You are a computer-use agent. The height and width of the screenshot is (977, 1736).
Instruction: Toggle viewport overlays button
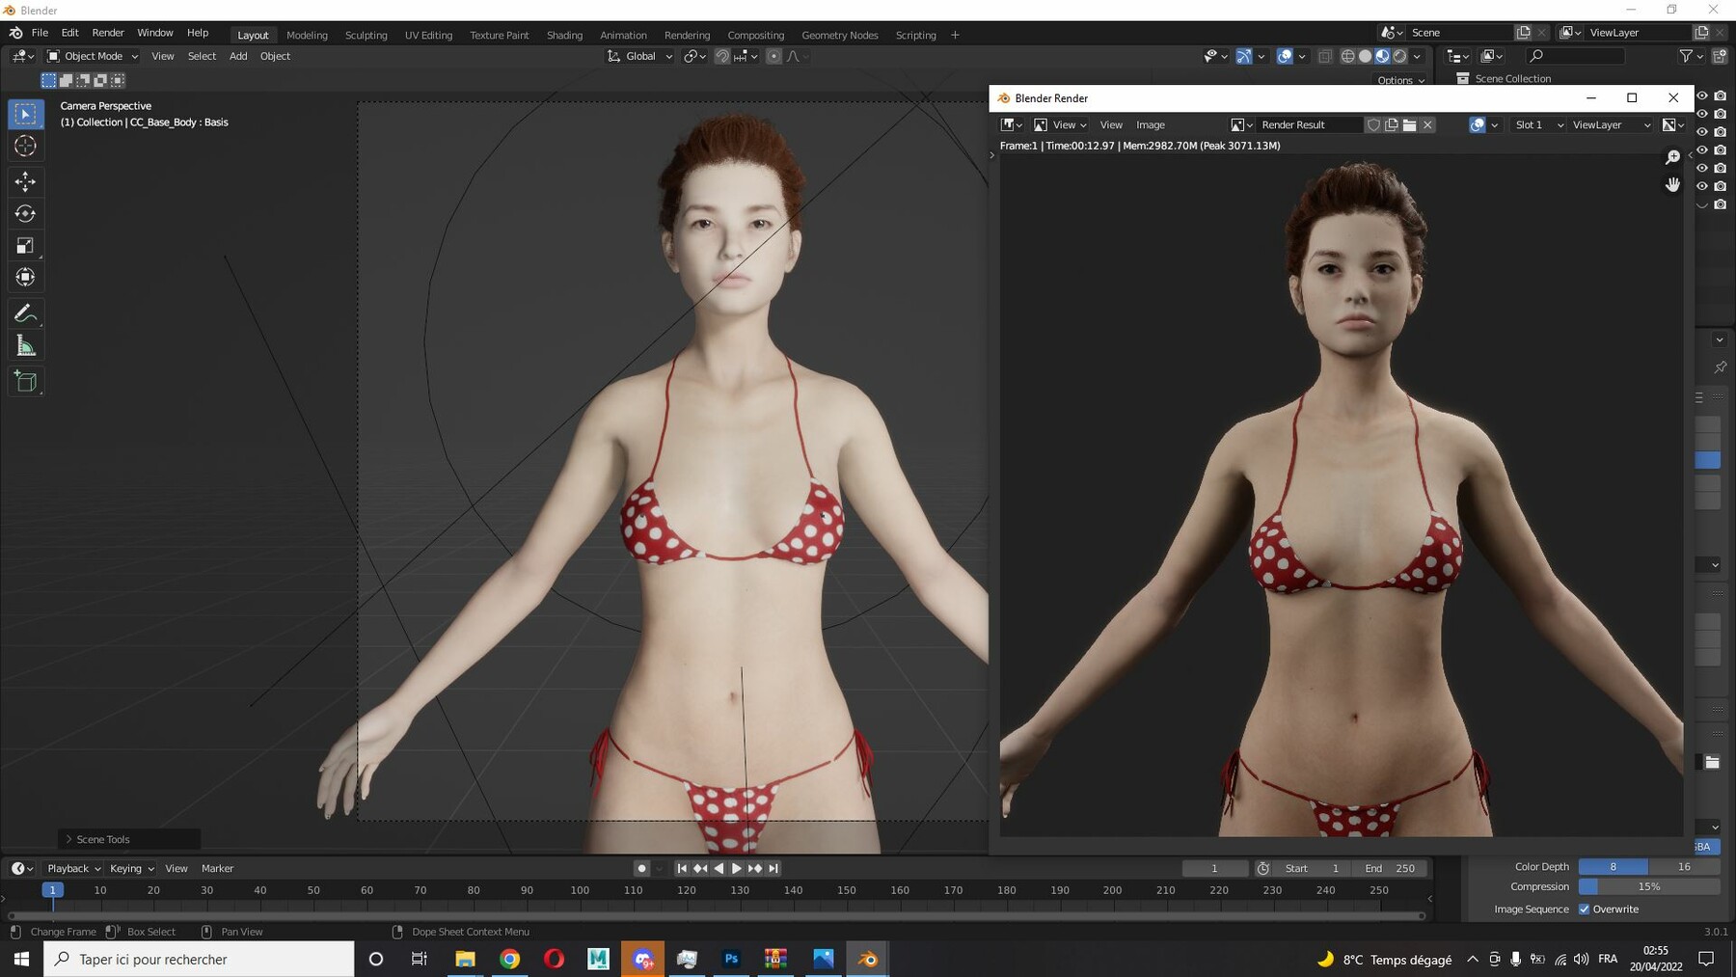click(x=1285, y=56)
